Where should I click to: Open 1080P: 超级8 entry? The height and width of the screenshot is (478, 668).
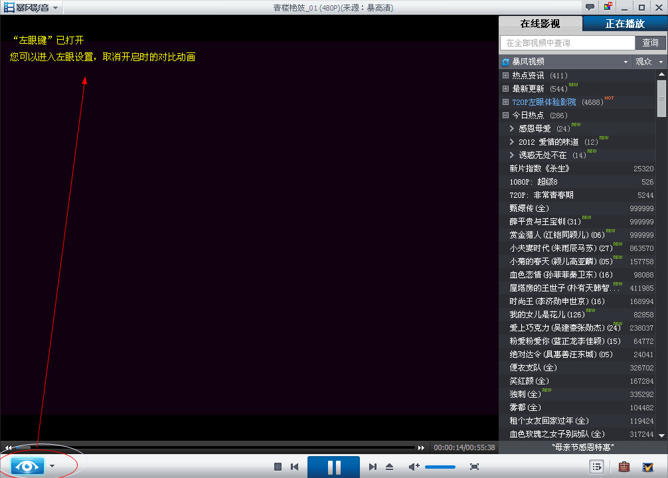pos(578,182)
